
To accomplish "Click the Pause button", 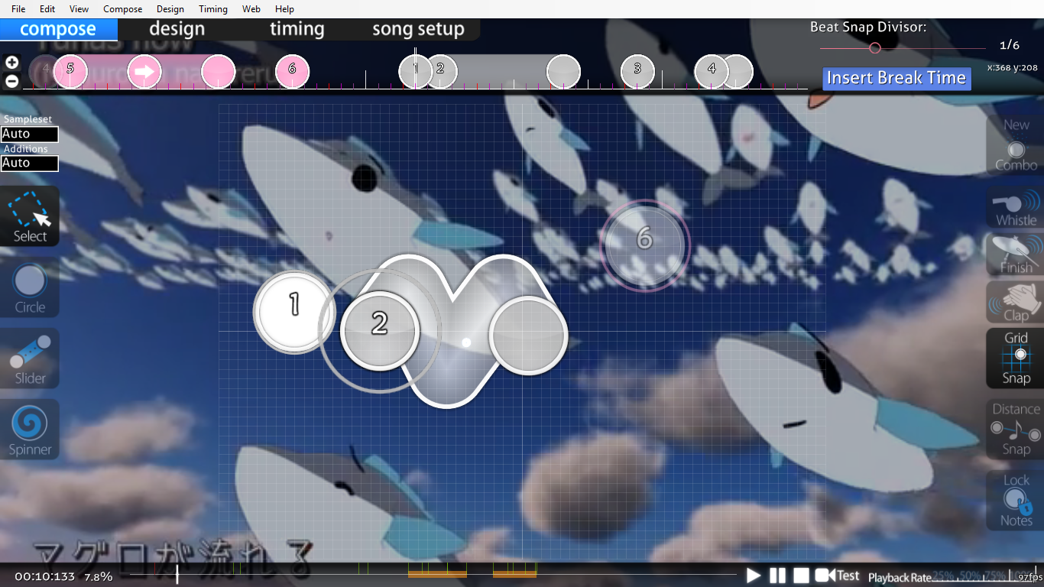I will click(x=777, y=576).
